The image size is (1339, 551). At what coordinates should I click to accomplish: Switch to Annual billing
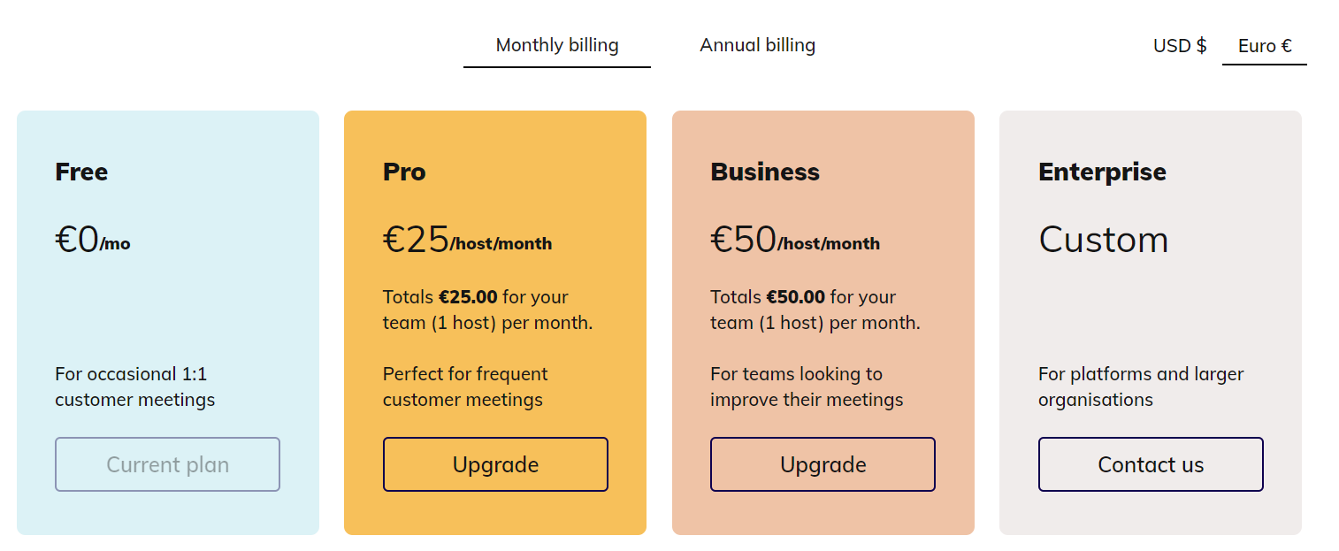pos(757,44)
